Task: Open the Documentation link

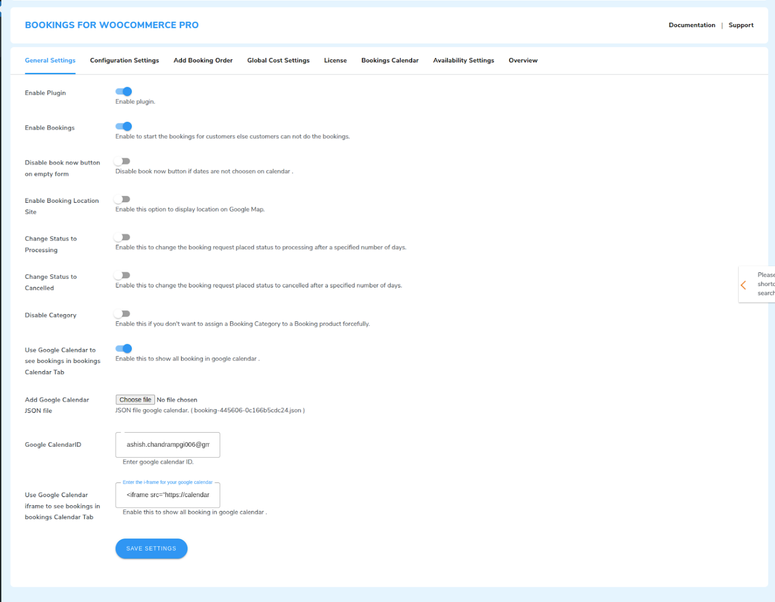Action: [692, 25]
